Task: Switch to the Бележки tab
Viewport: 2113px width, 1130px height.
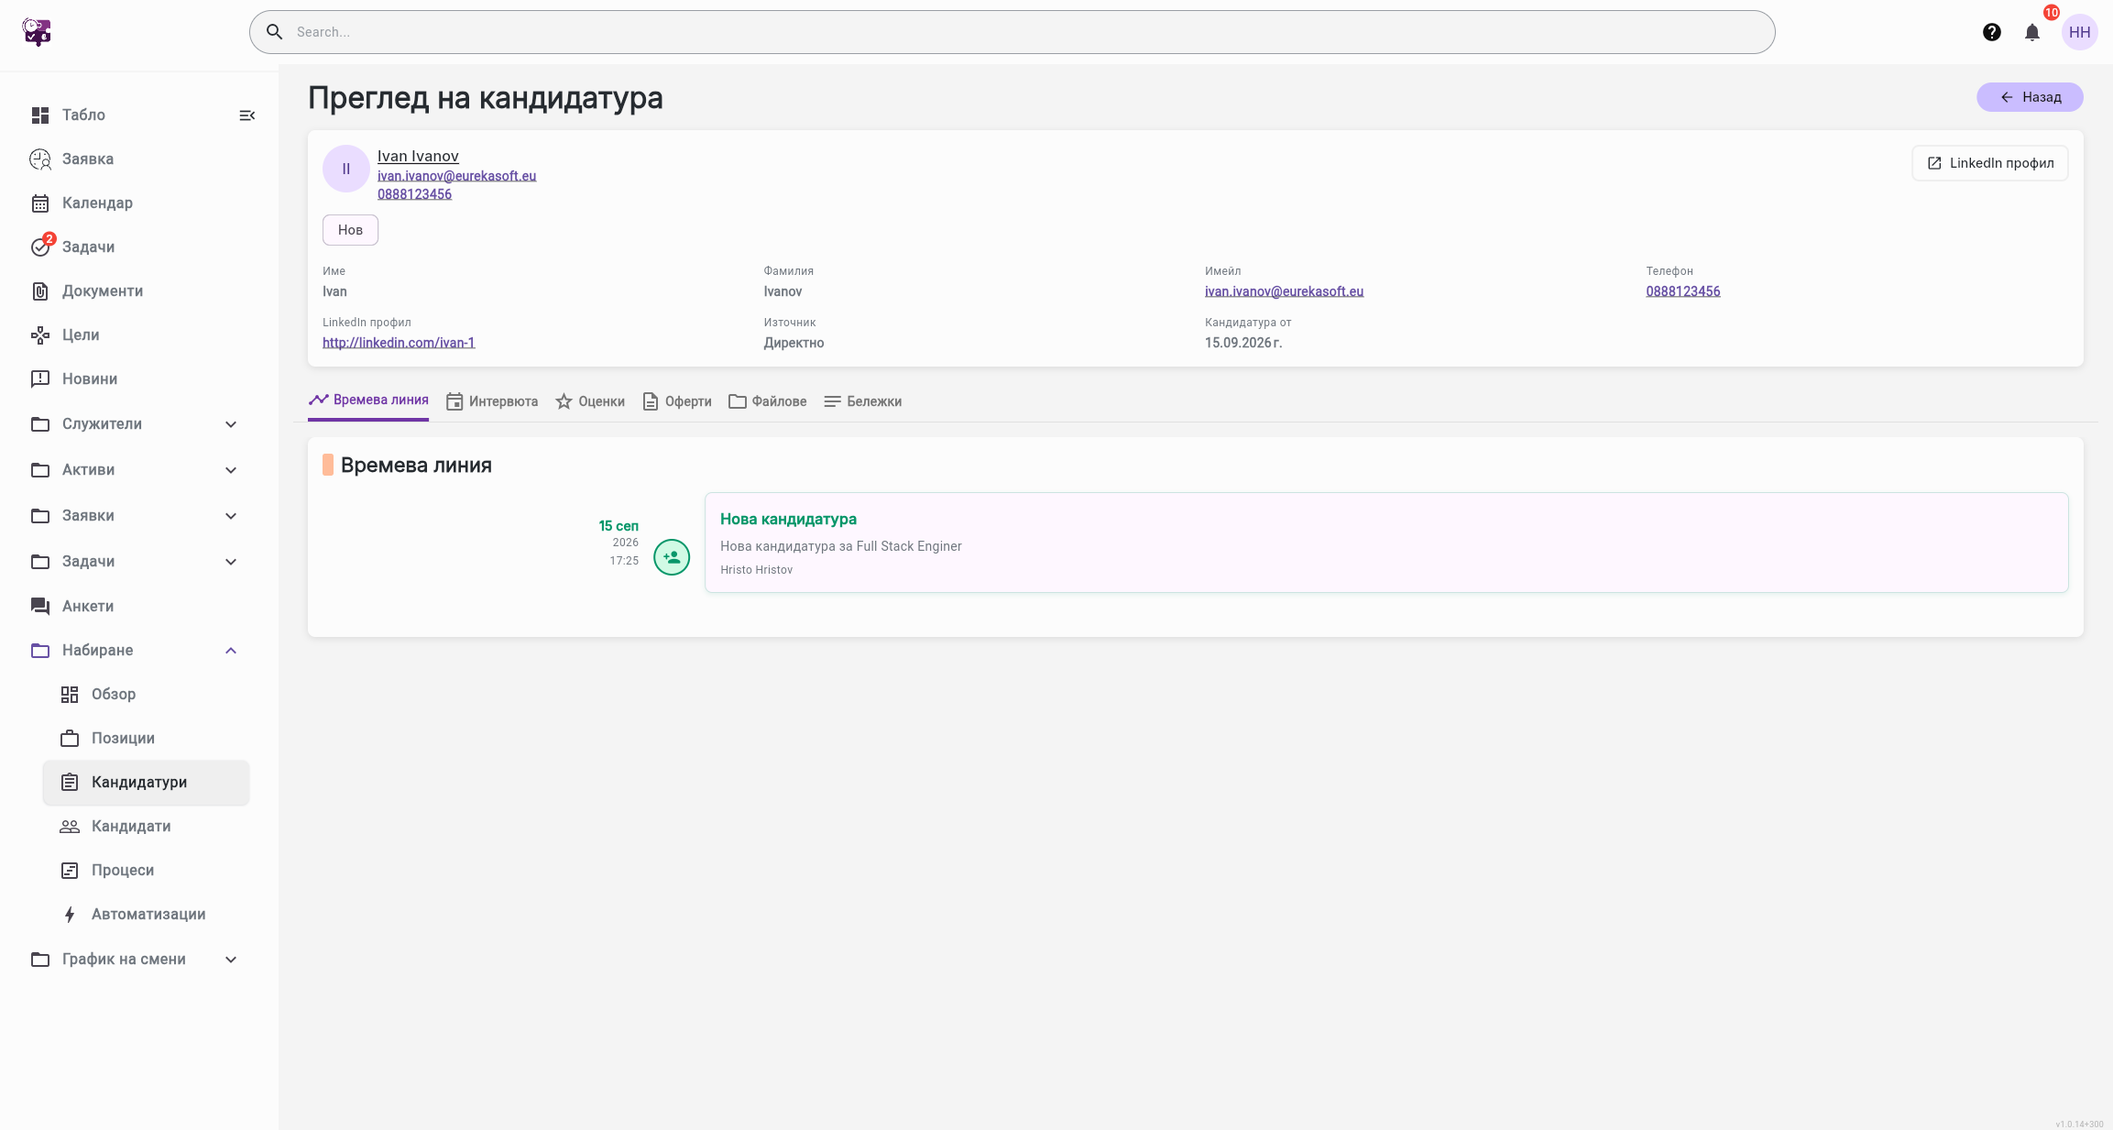Action: 863,401
